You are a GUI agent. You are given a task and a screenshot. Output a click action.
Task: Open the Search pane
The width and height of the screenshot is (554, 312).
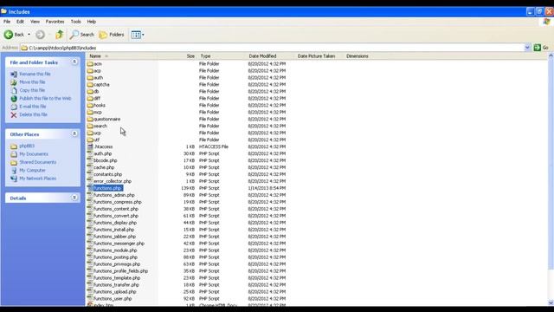tap(82, 35)
